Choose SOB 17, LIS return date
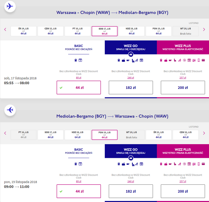This screenshot has height=202, width=209. pyautogui.click(x=50, y=135)
